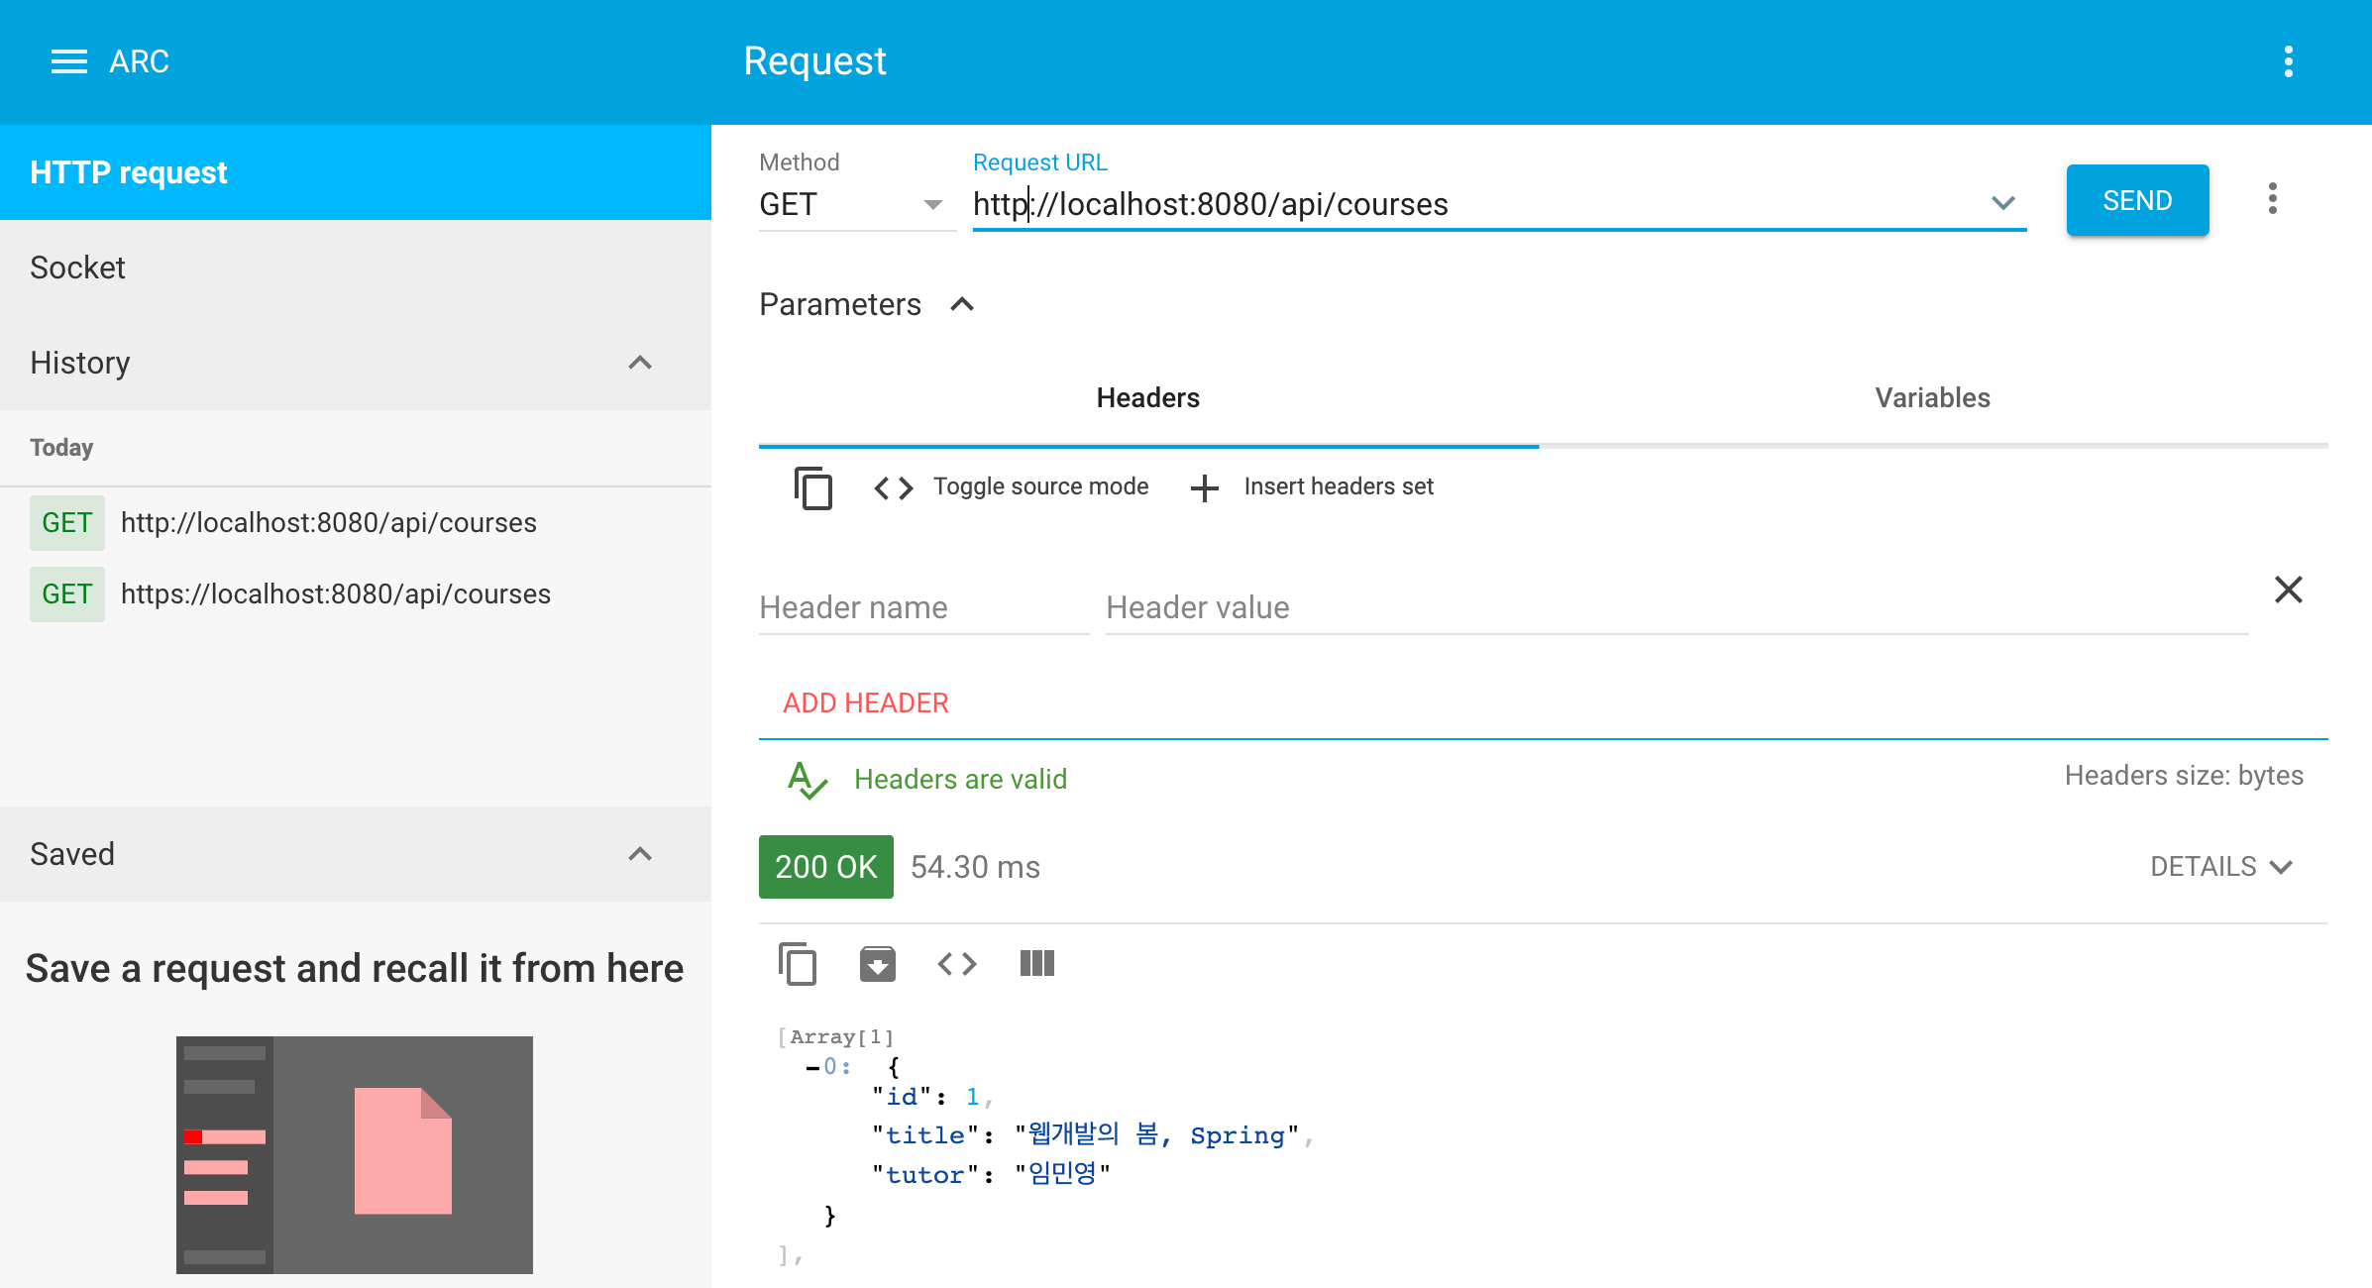The height and width of the screenshot is (1288, 2372).
Task: Collapse the History section
Action: point(640,363)
